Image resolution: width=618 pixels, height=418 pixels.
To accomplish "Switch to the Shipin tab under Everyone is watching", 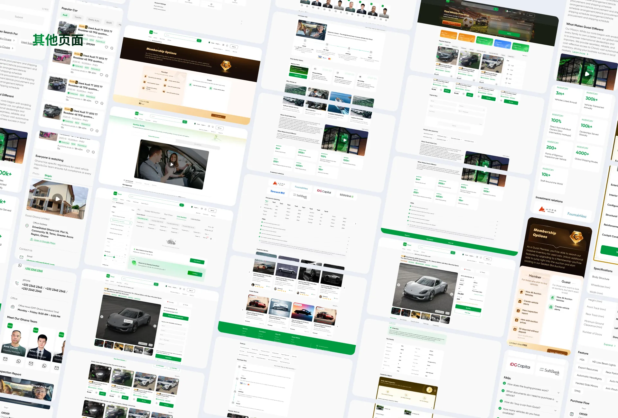I will [48, 176].
